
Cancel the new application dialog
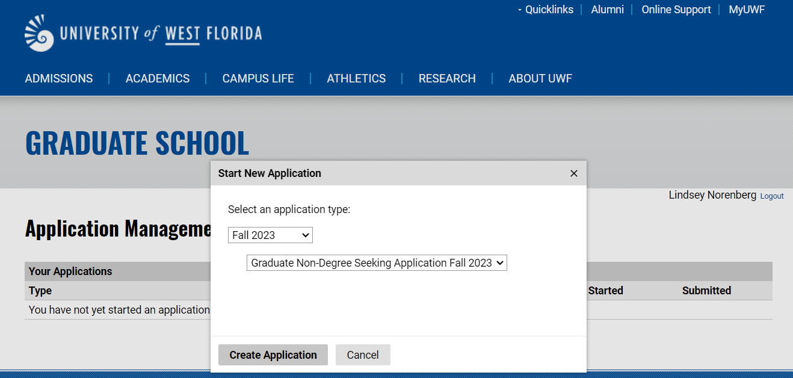pyautogui.click(x=363, y=355)
